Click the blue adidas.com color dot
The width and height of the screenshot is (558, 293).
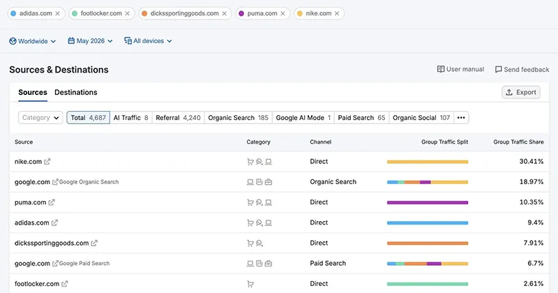[x=13, y=13]
